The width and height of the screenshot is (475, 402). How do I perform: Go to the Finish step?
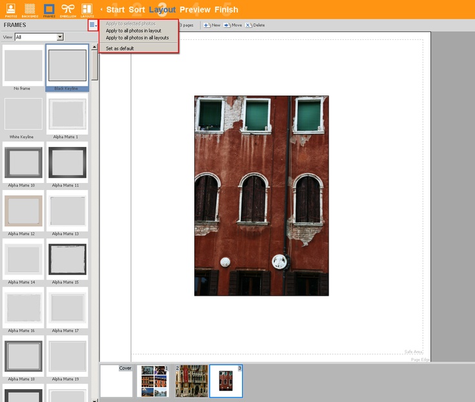(227, 10)
